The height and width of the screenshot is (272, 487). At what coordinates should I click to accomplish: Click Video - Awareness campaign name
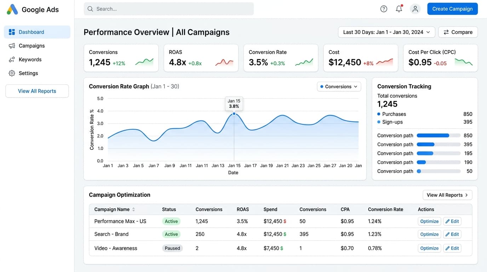pyautogui.click(x=116, y=248)
